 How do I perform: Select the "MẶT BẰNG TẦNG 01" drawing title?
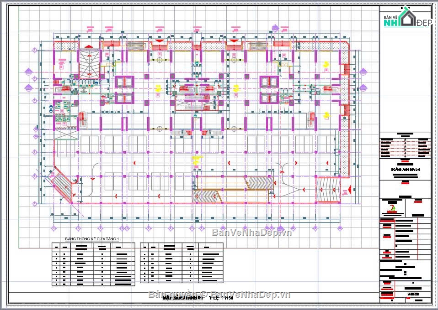[182, 298]
